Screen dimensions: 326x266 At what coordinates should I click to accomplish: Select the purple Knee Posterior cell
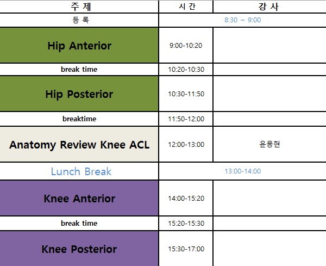79,249
